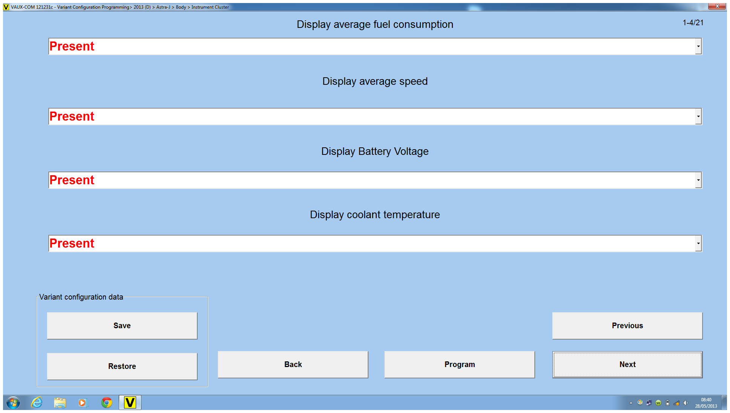Click the volume speaker tray icon

pyautogui.click(x=686, y=403)
